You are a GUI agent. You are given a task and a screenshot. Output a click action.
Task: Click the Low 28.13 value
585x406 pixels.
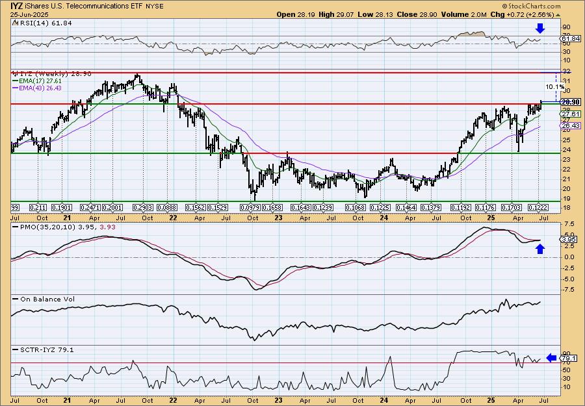[375, 14]
